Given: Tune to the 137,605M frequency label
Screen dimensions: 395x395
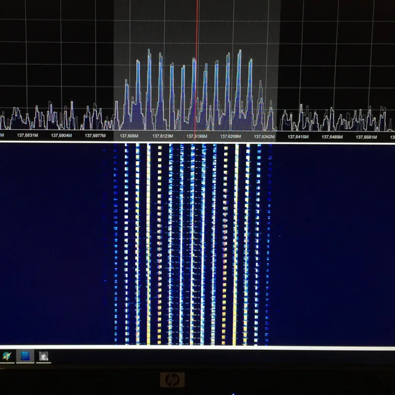Looking at the screenshot, I should 129,136.
